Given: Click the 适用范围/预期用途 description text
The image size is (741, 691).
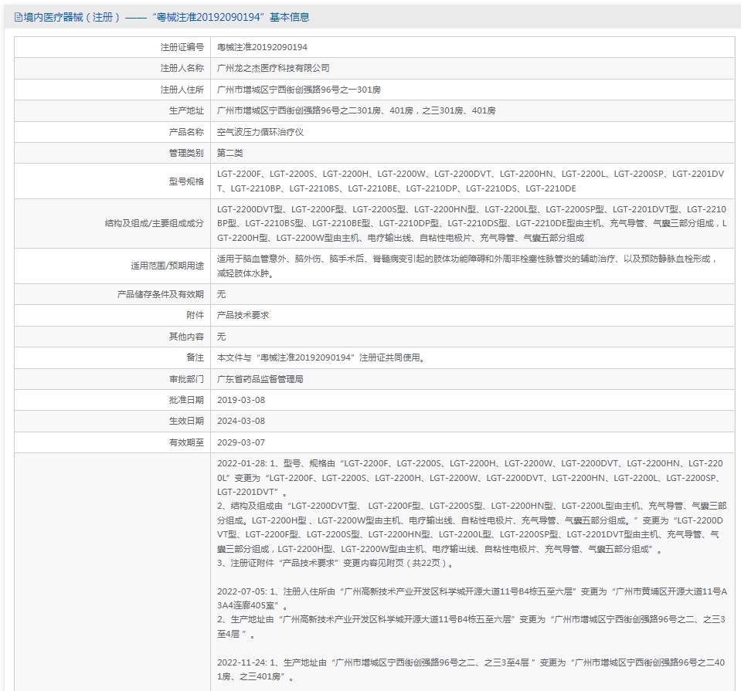Looking at the screenshot, I should click(467, 266).
